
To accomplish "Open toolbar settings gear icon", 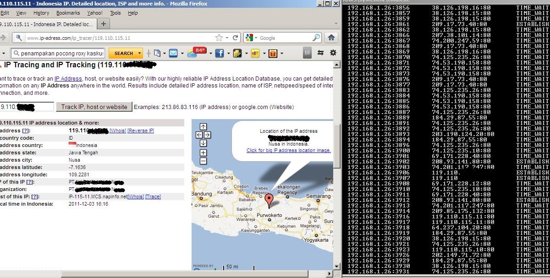I will (x=333, y=53).
